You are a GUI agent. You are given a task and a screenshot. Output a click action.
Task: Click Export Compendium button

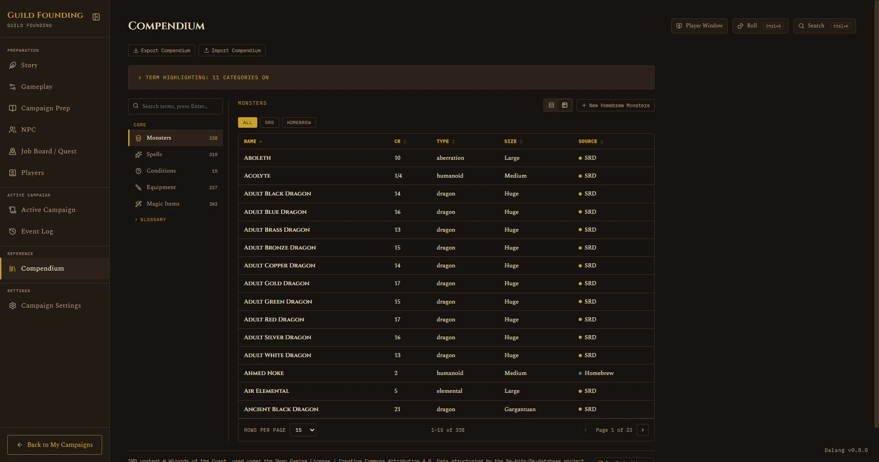coord(162,50)
